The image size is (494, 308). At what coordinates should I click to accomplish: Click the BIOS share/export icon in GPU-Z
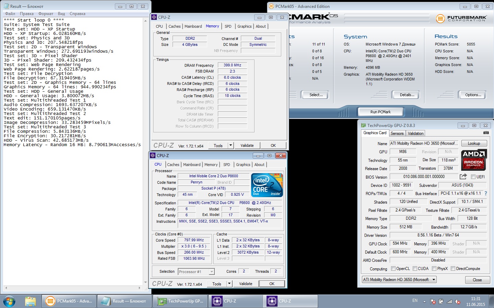(x=463, y=177)
